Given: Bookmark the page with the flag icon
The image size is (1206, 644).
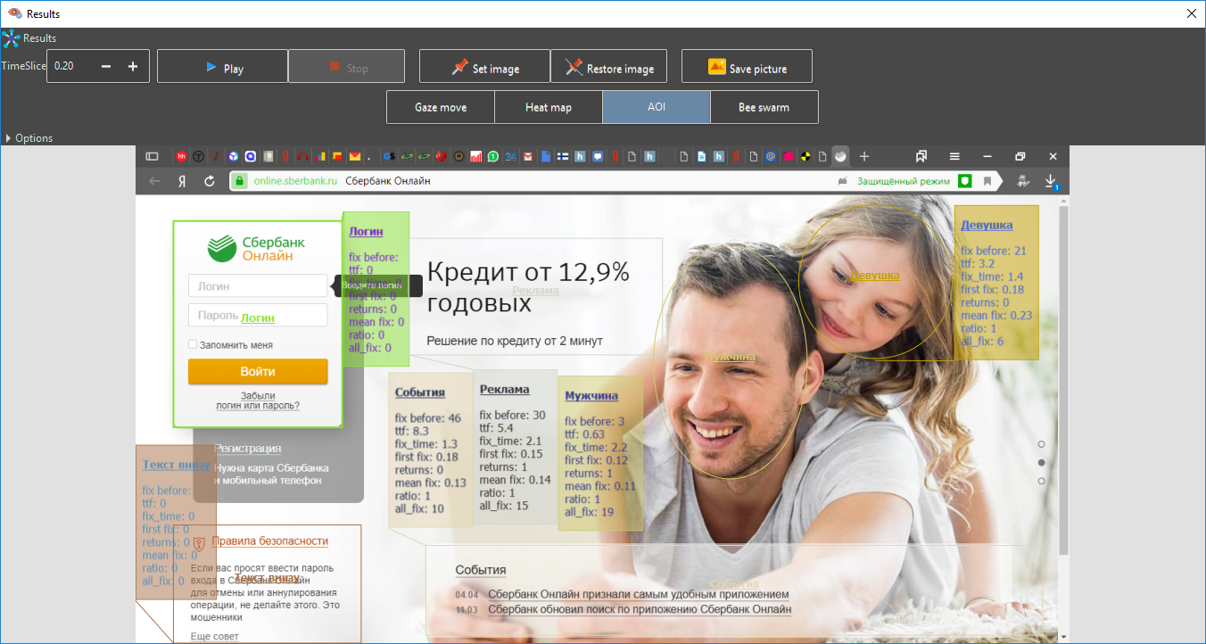Looking at the screenshot, I should coord(987,181).
